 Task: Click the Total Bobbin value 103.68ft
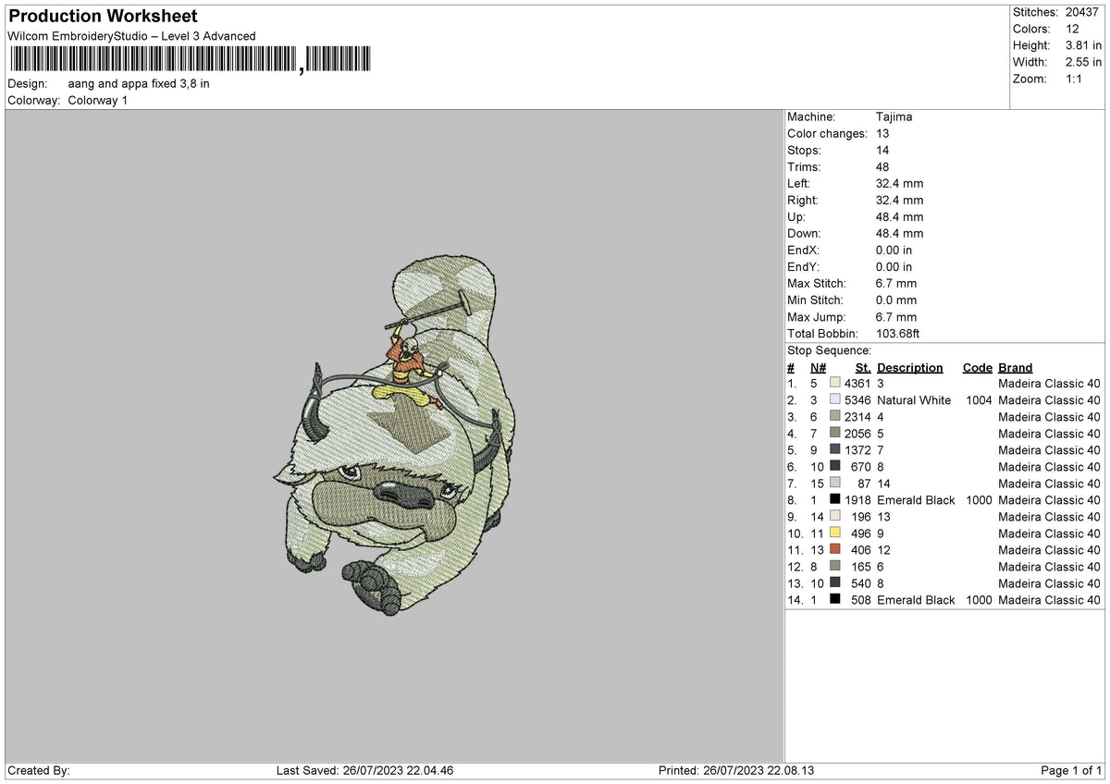898,334
